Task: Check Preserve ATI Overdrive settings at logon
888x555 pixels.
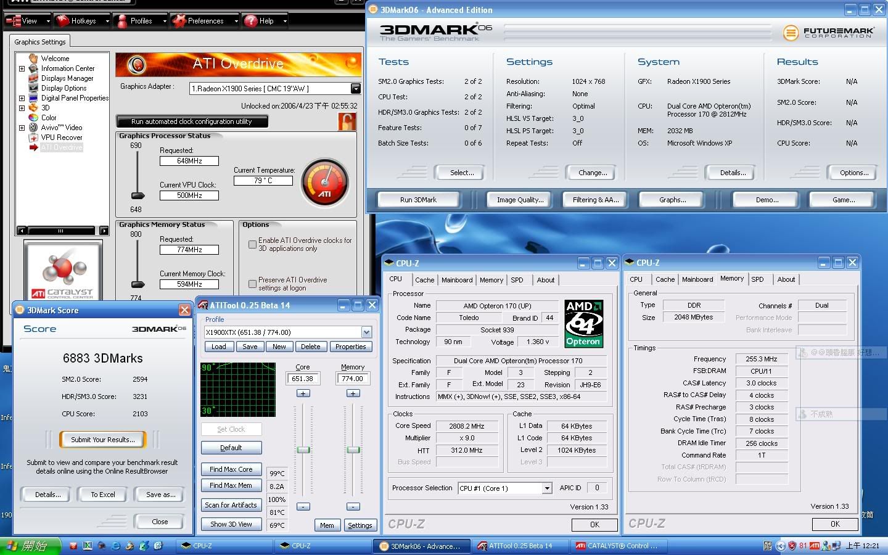Action: 252,284
